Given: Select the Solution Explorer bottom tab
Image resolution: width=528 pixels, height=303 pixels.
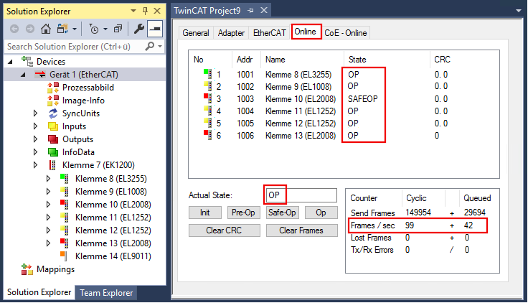Looking at the screenshot, I should 39,292.
